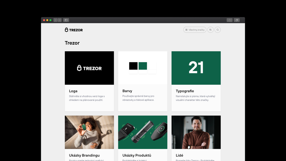Minimize window with yellow button
Screen dimensions: 286x161
tap(47, 20)
